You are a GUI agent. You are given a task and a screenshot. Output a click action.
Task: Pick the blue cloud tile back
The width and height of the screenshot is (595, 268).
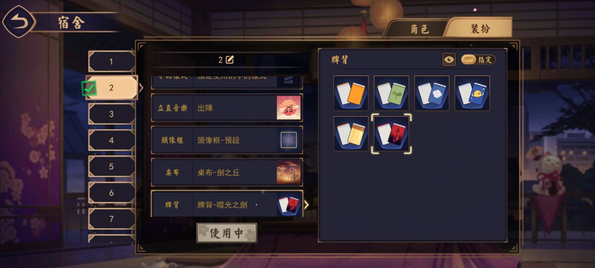coord(432,93)
